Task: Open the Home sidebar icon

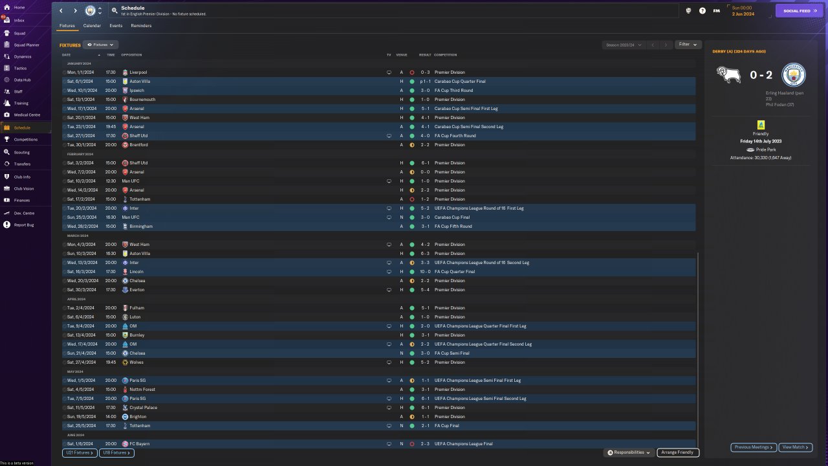Action: [x=7, y=7]
